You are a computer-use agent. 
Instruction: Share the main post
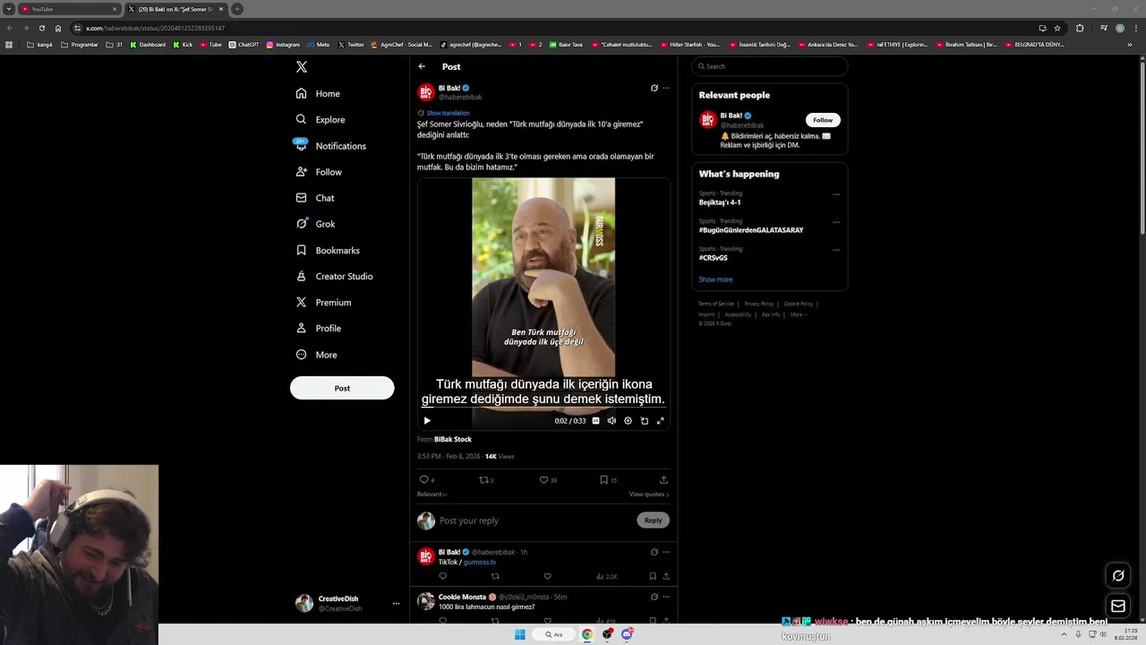point(663,479)
